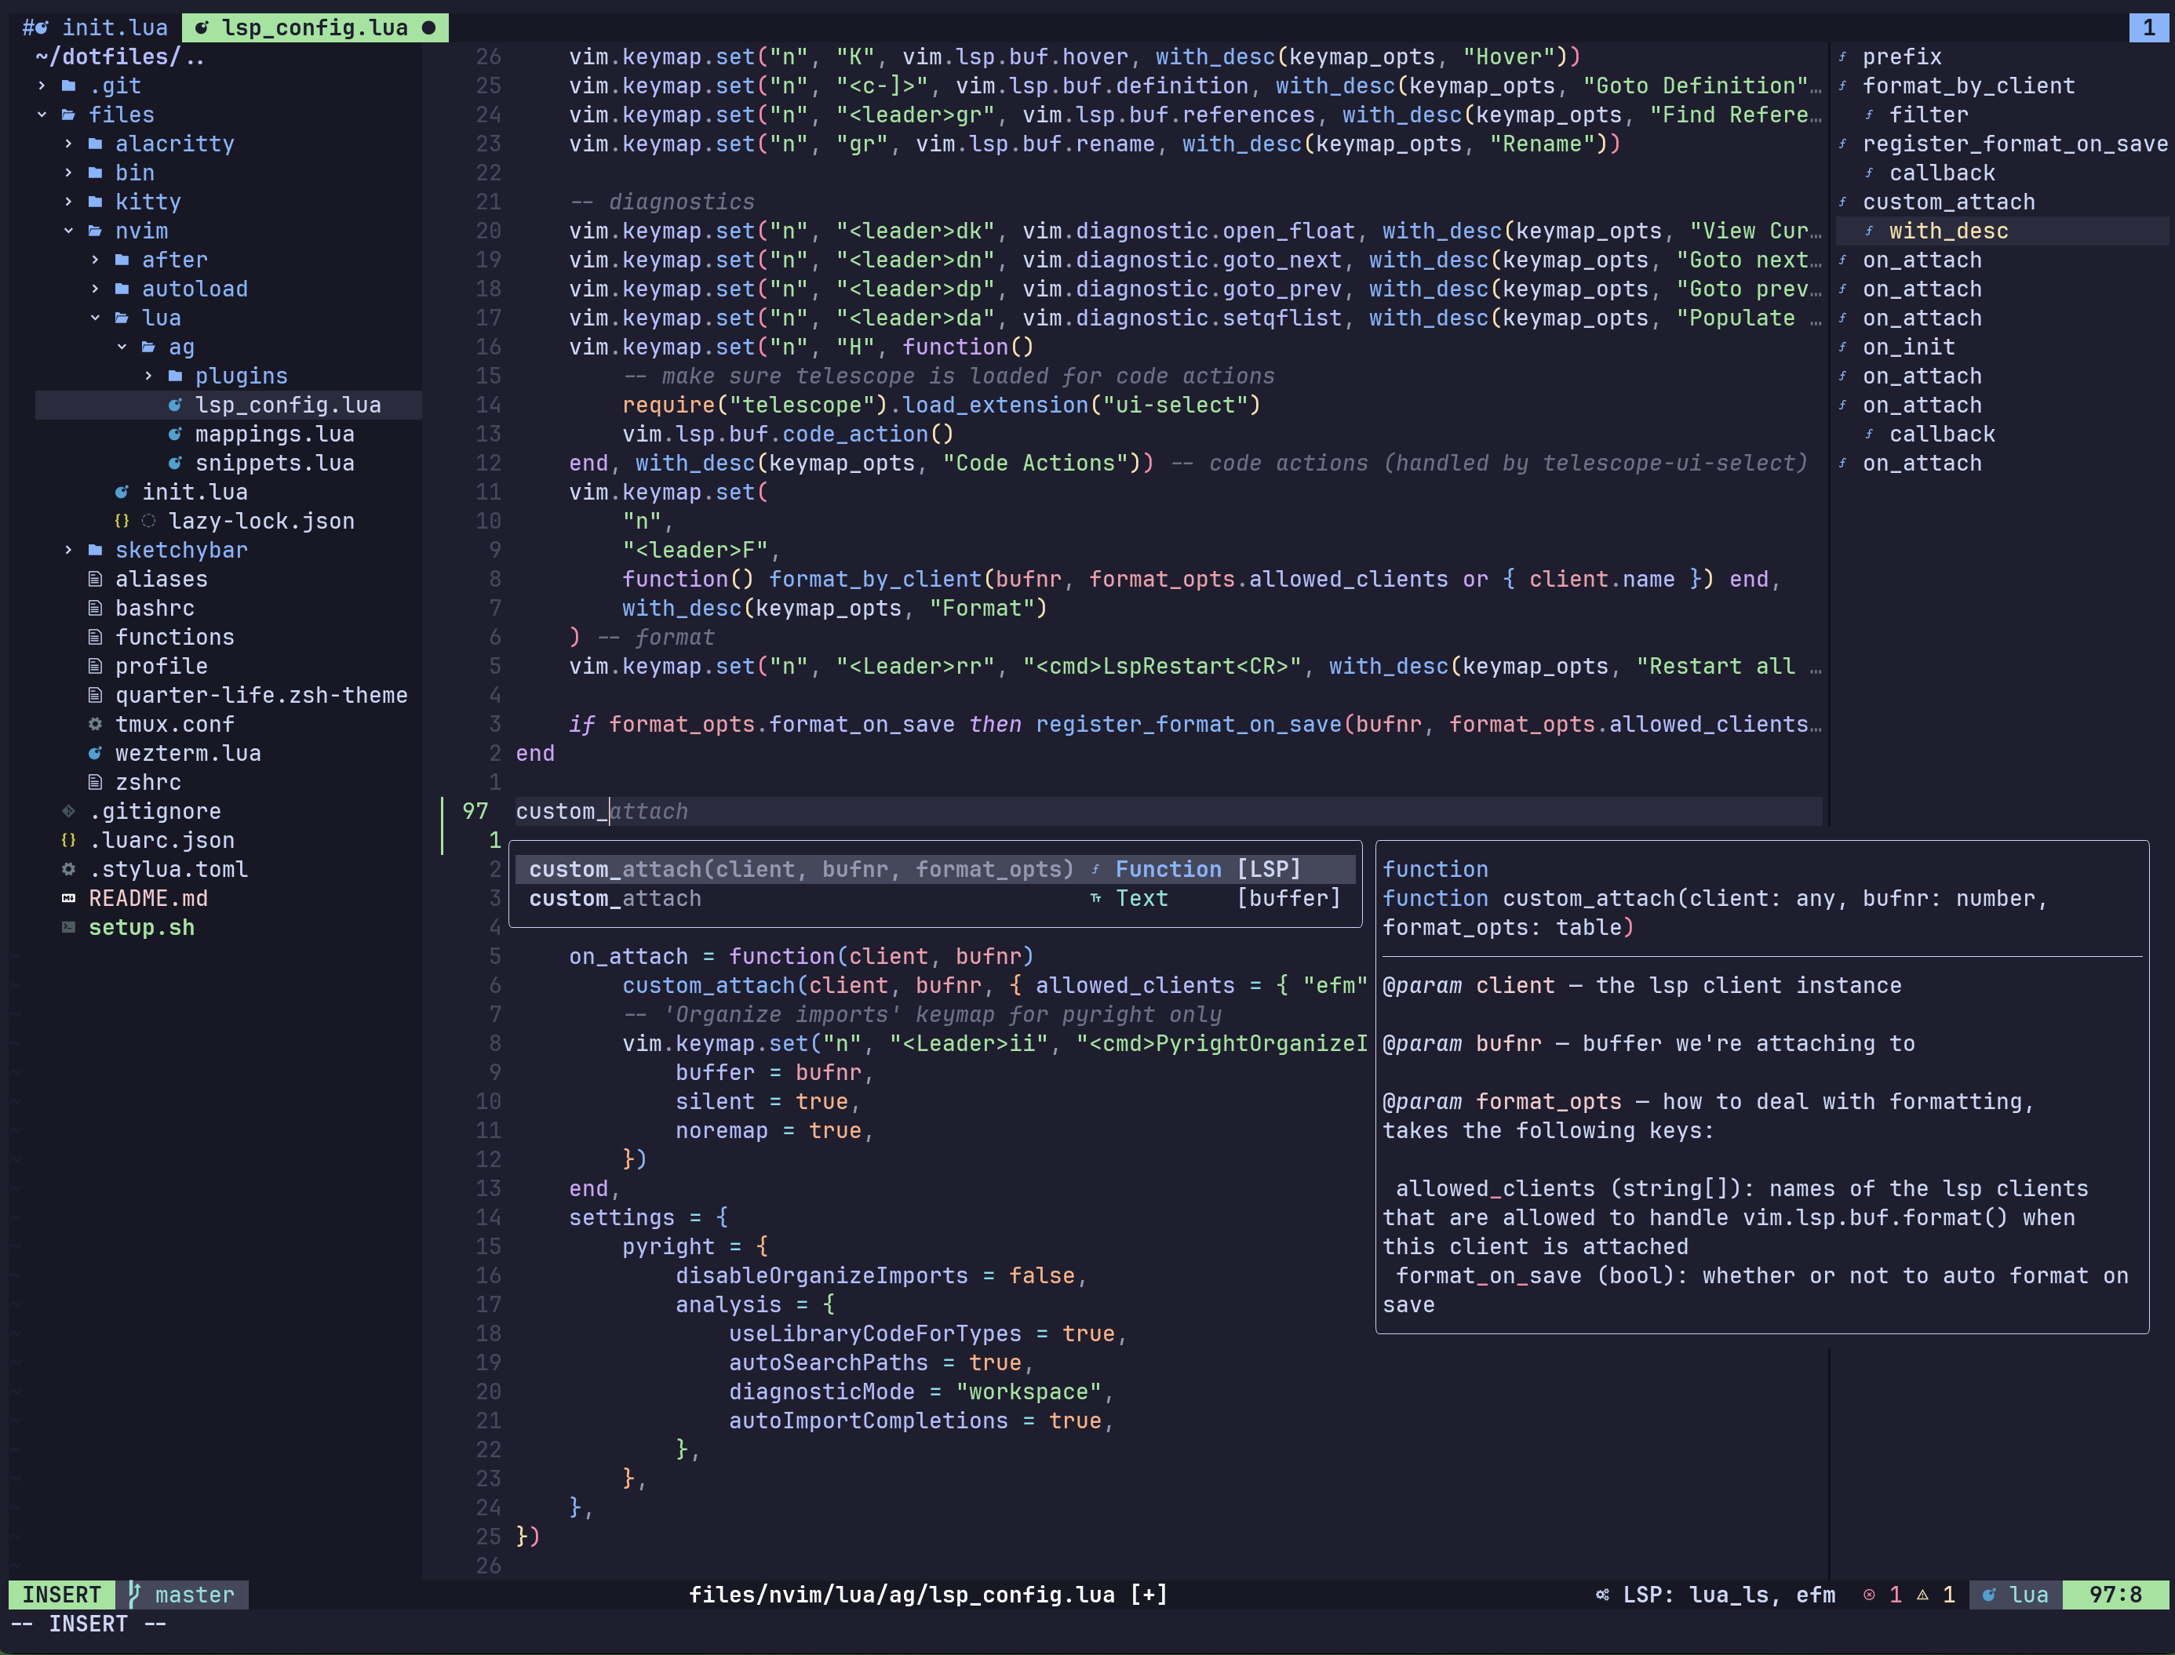Click the sketchybar folder icon
This screenshot has width=2175, height=1655.
click(96, 550)
